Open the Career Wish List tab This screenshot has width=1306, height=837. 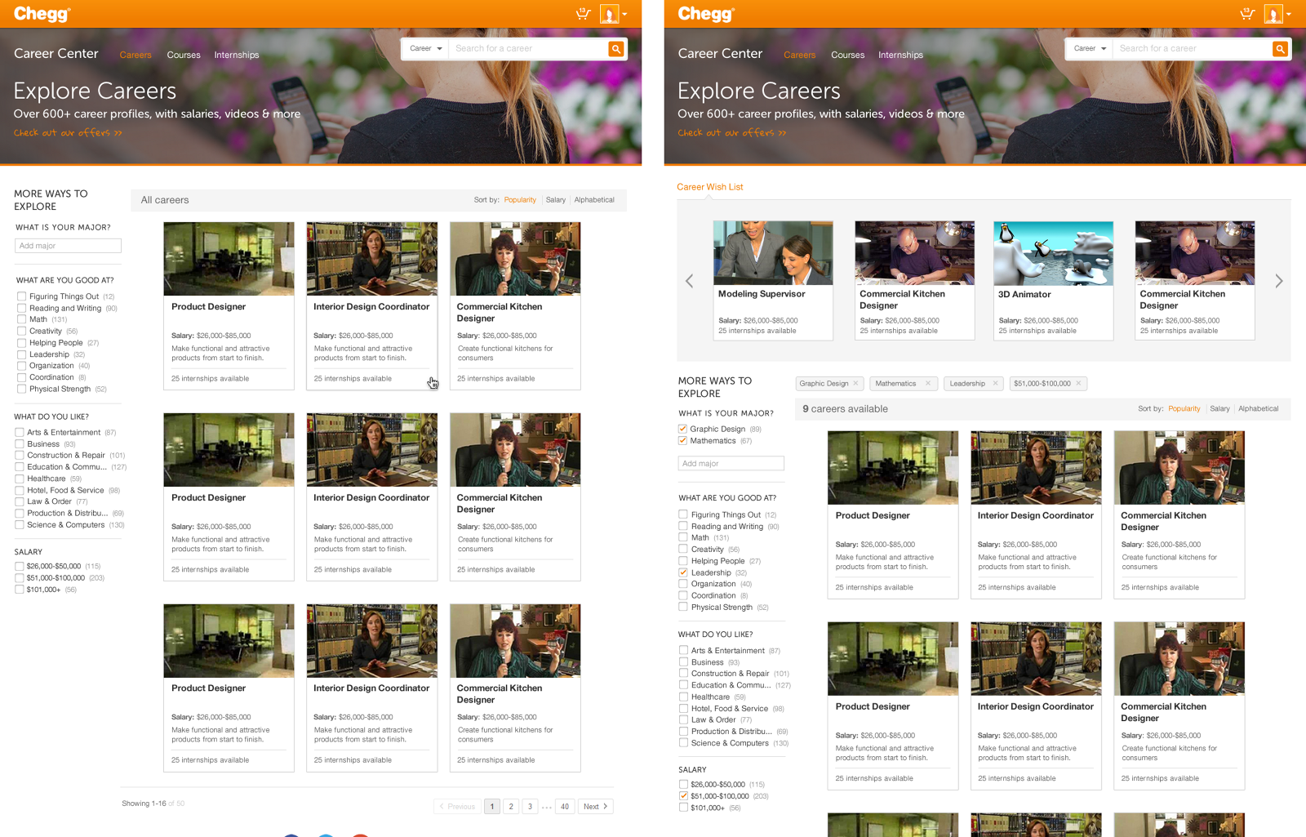(710, 187)
